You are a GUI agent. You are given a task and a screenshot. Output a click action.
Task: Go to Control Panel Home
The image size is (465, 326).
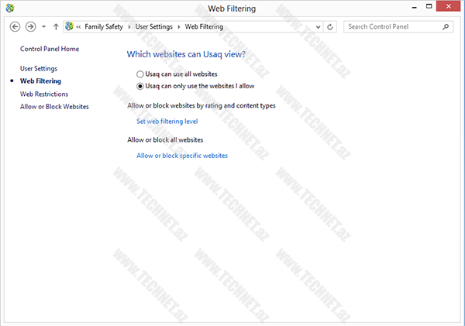[50, 49]
